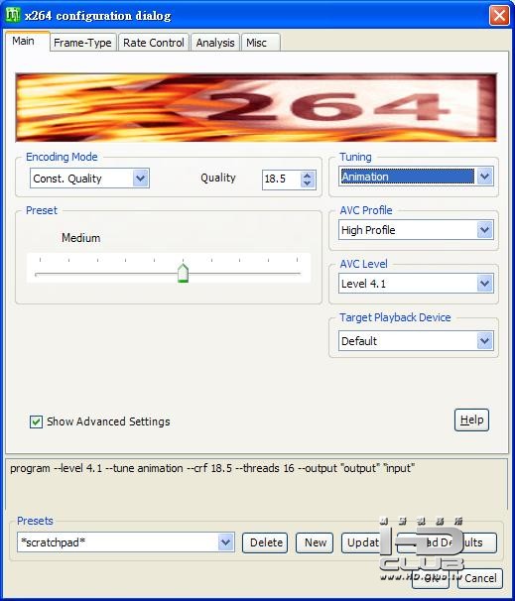Click the Update preset button
The width and height of the screenshot is (515, 601).
pos(363,542)
